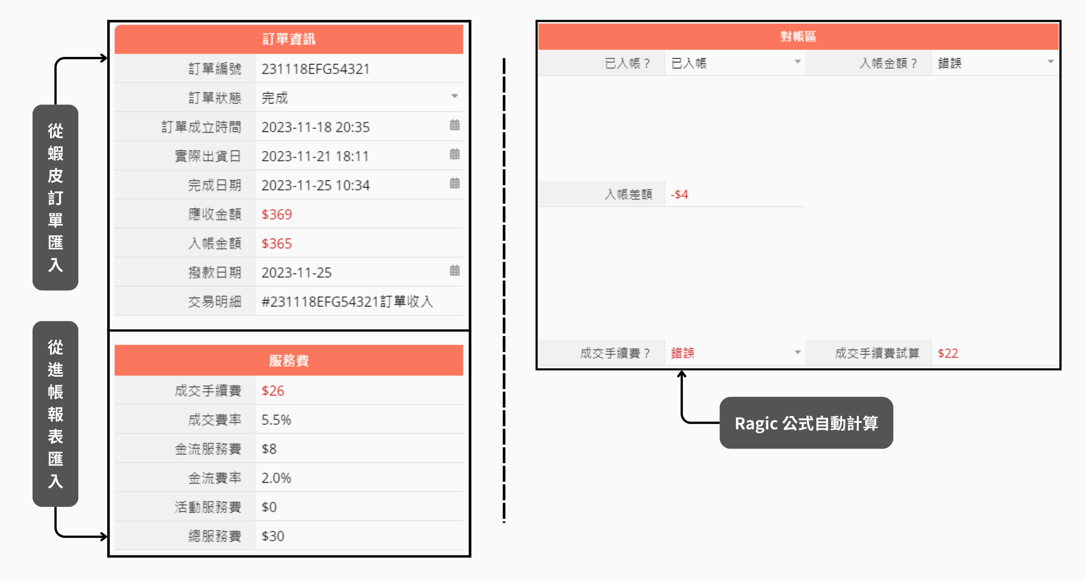Open calendar picker for 訂單成立時間
Viewport: 1085px width, 581px height.
[454, 125]
